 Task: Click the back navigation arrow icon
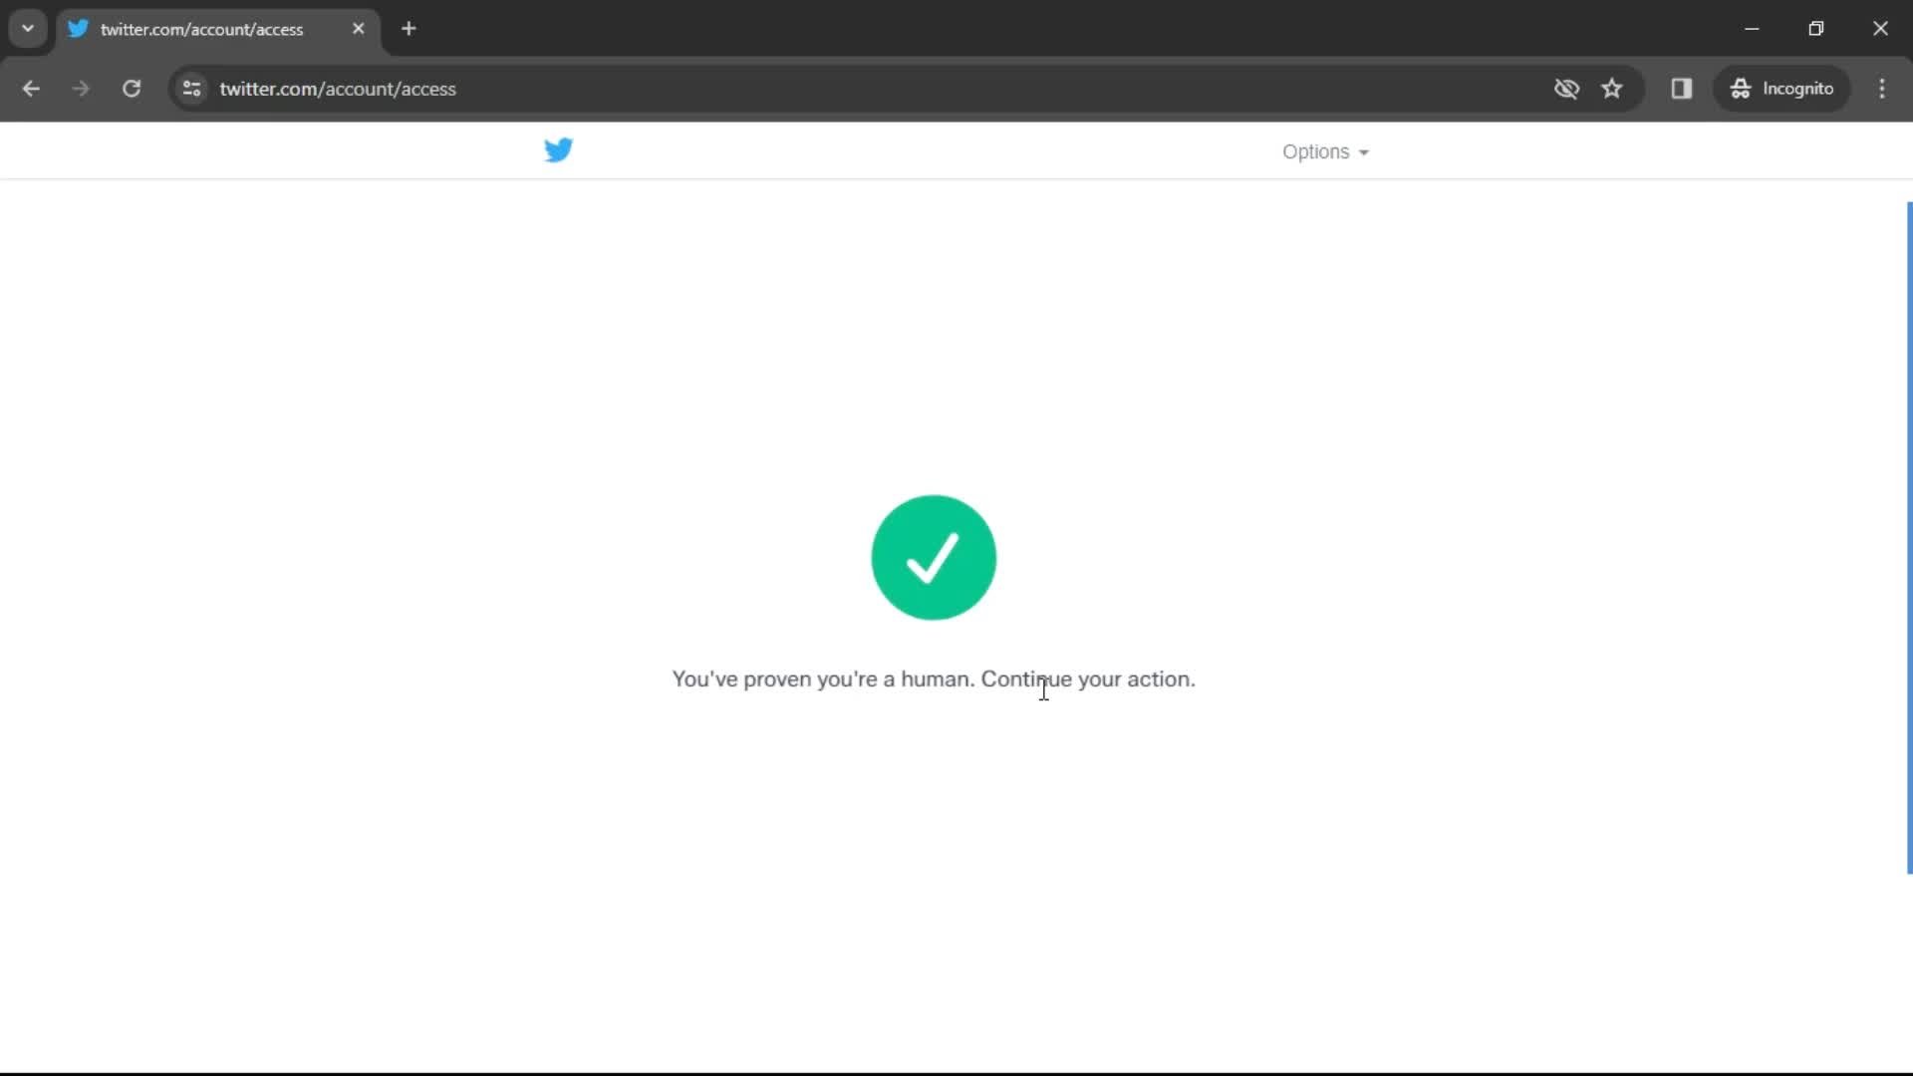click(32, 88)
